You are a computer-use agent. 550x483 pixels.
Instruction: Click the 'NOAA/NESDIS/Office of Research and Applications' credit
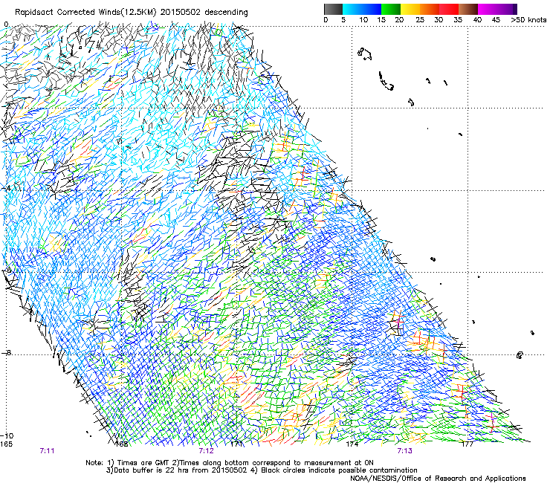(438, 479)
